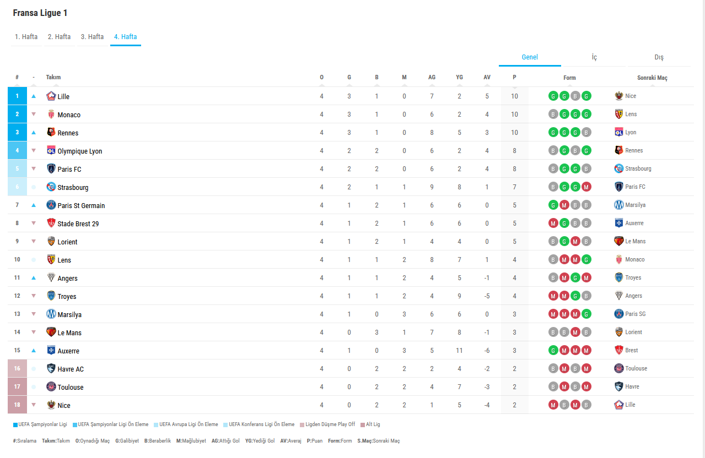Image resolution: width=705 pixels, height=458 pixels.
Task: Click the Monaco club crest in row 2
Action: coord(51,115)
